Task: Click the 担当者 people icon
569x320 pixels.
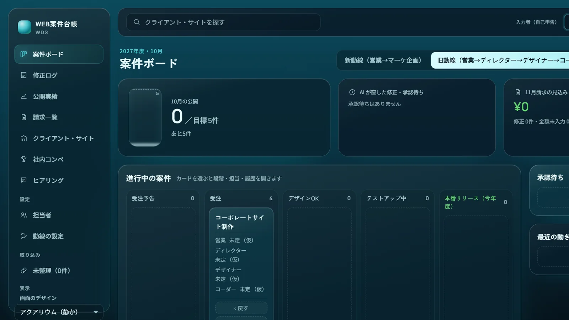Action: tap(23, 215)
